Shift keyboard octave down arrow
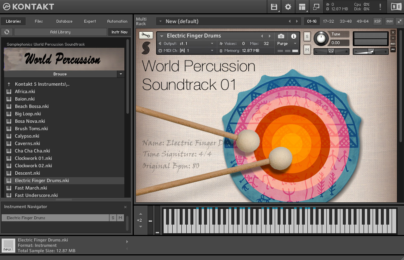Screen dimensions: 404x260 pyautogui.click(x=141, y=227)
